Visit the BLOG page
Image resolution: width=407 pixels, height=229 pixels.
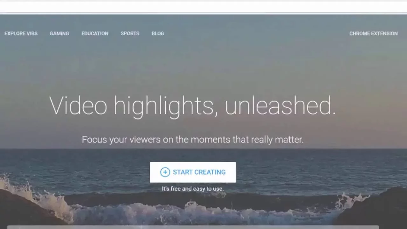[158, 33]
